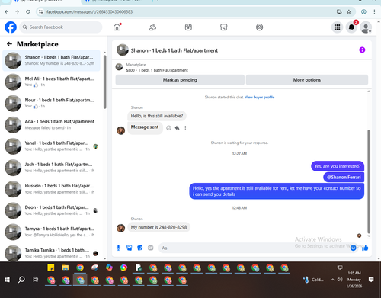Open the Marketplace storefront icon
Image resolution: width=381 pixels, height=298 pixels.
(x=224, y=27)
